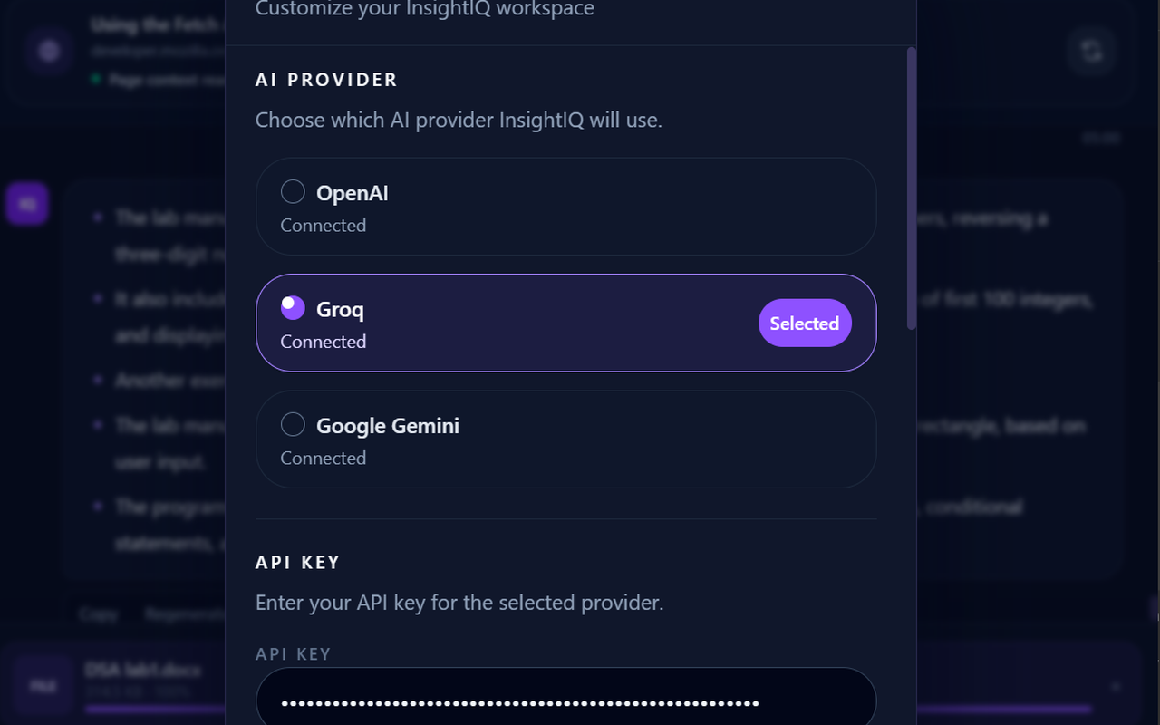Screen dimensions: 1160x725
Task: Click the purple Selected badge on Groq
Action: 805,323
